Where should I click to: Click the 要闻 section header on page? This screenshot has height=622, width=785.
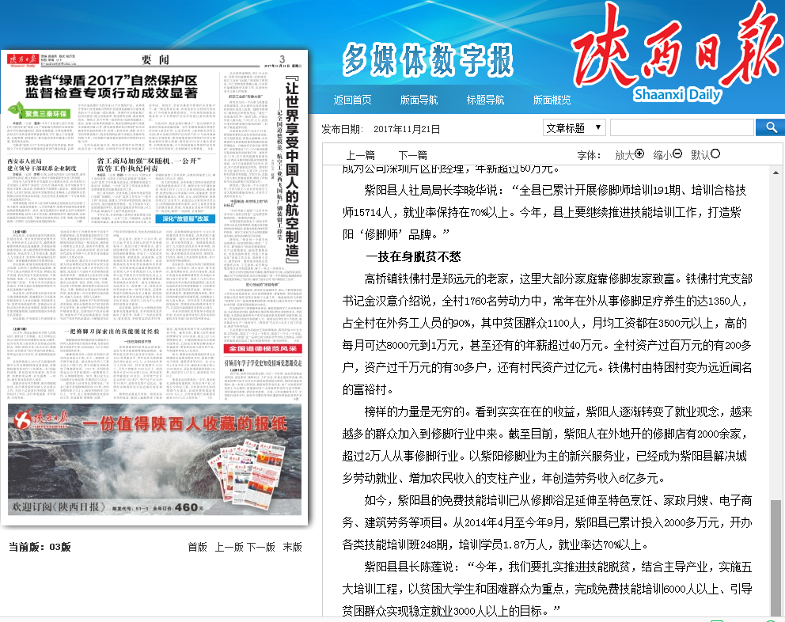tap(155, 59)
